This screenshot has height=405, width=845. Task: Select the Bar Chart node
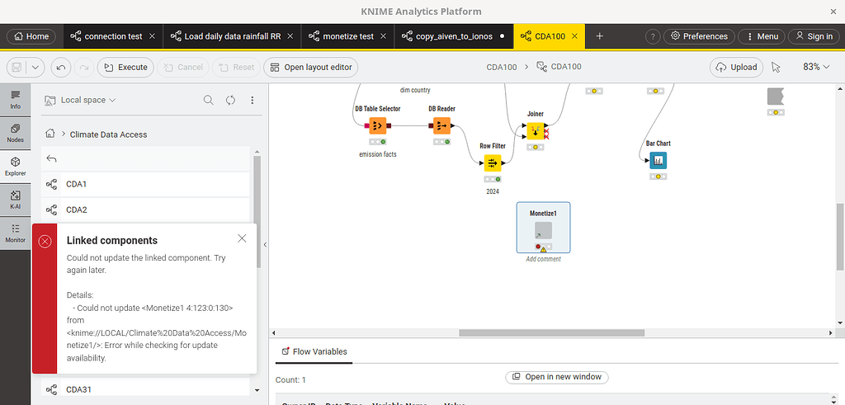658,161
